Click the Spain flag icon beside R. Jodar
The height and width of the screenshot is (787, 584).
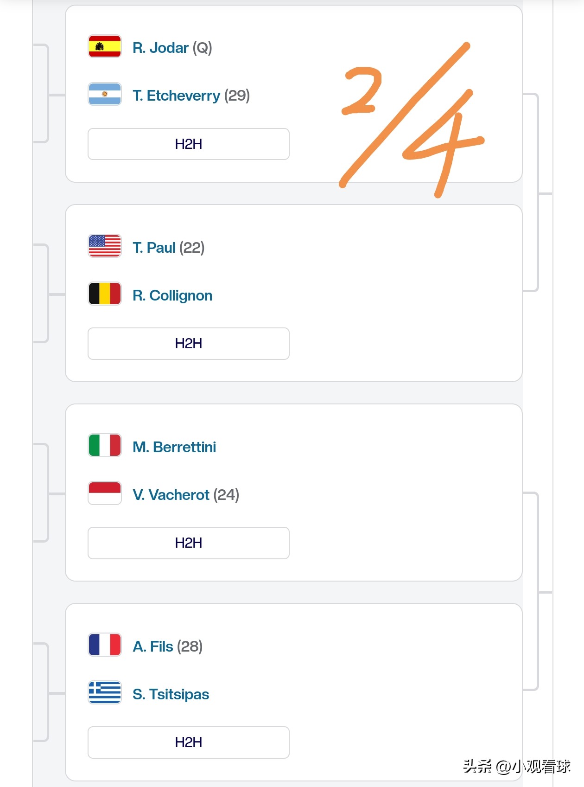coord(105,46)
